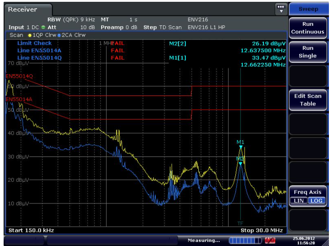Click the ENV216 L1 HP label

point(206,27)
